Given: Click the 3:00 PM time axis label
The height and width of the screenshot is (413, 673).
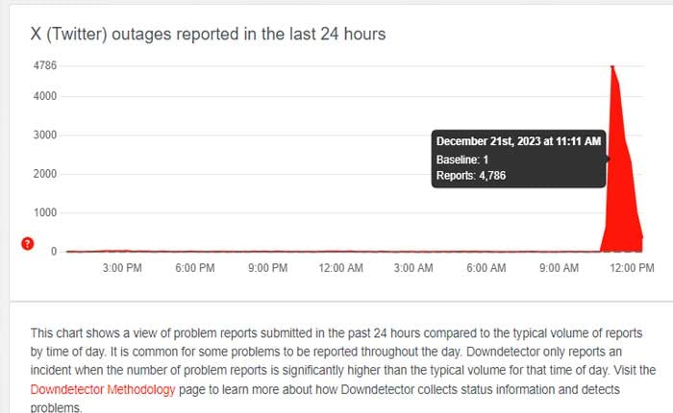Looking at the screenshot, I should click(x=122, y=268).
